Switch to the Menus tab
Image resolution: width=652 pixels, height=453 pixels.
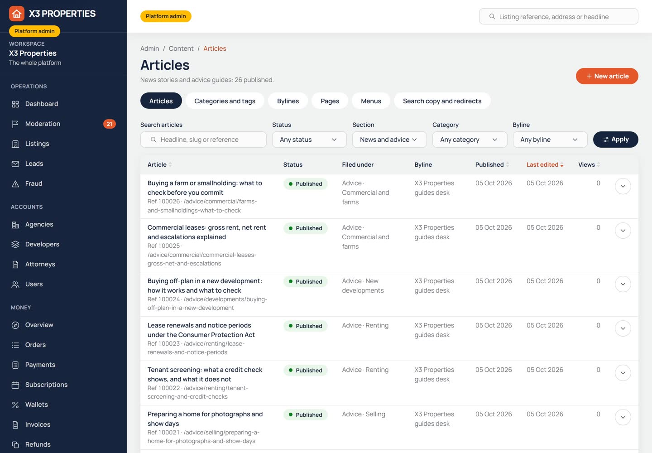371,101
